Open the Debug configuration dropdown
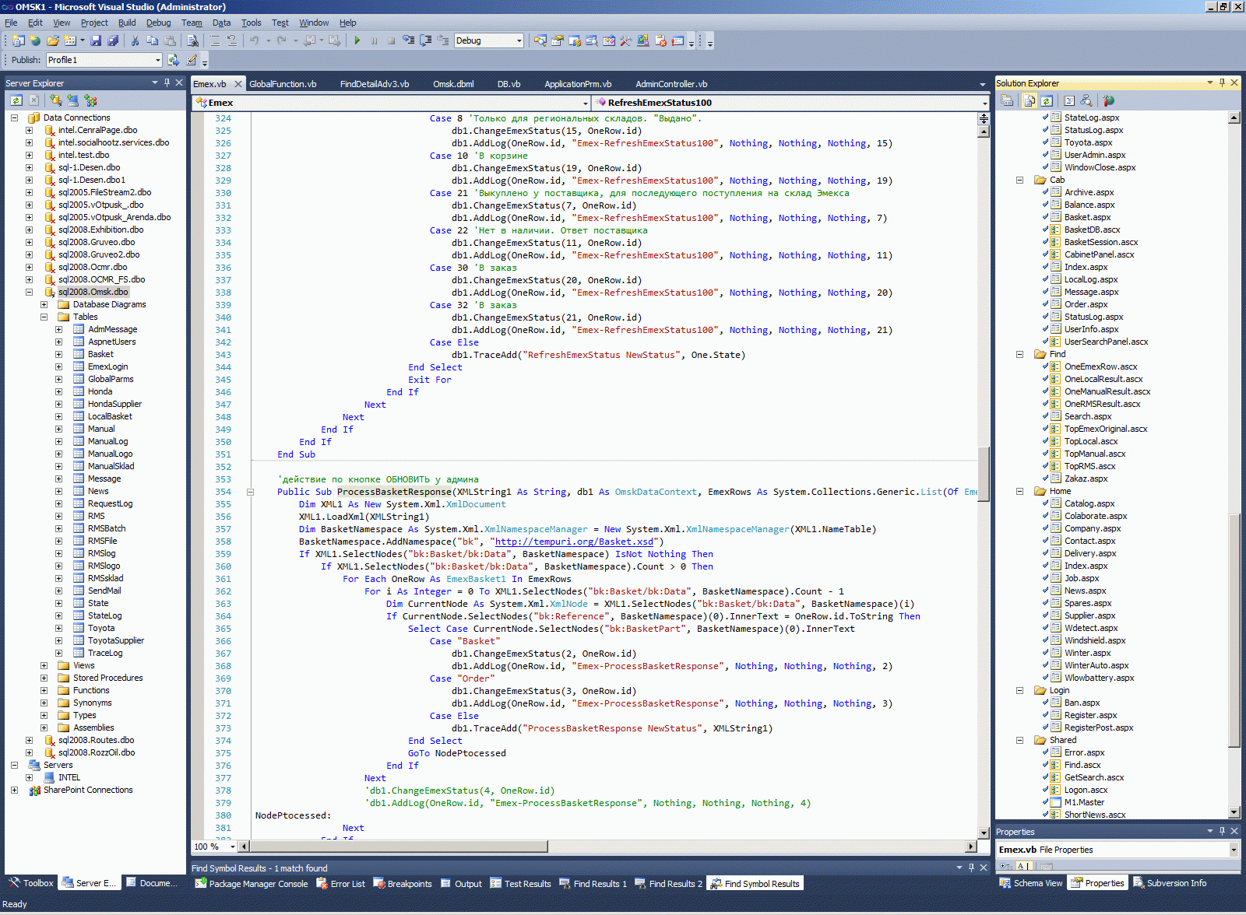The image size is (1246, 915). pos(519,40)
